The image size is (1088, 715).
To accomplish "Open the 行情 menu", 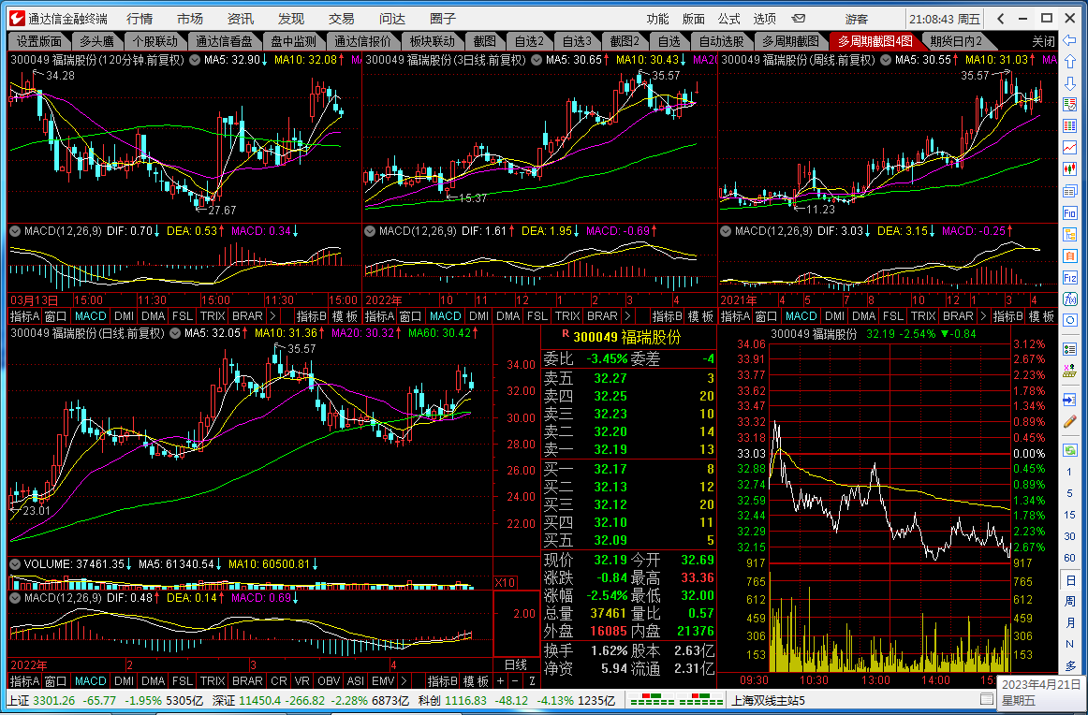I will coord(140,19).
